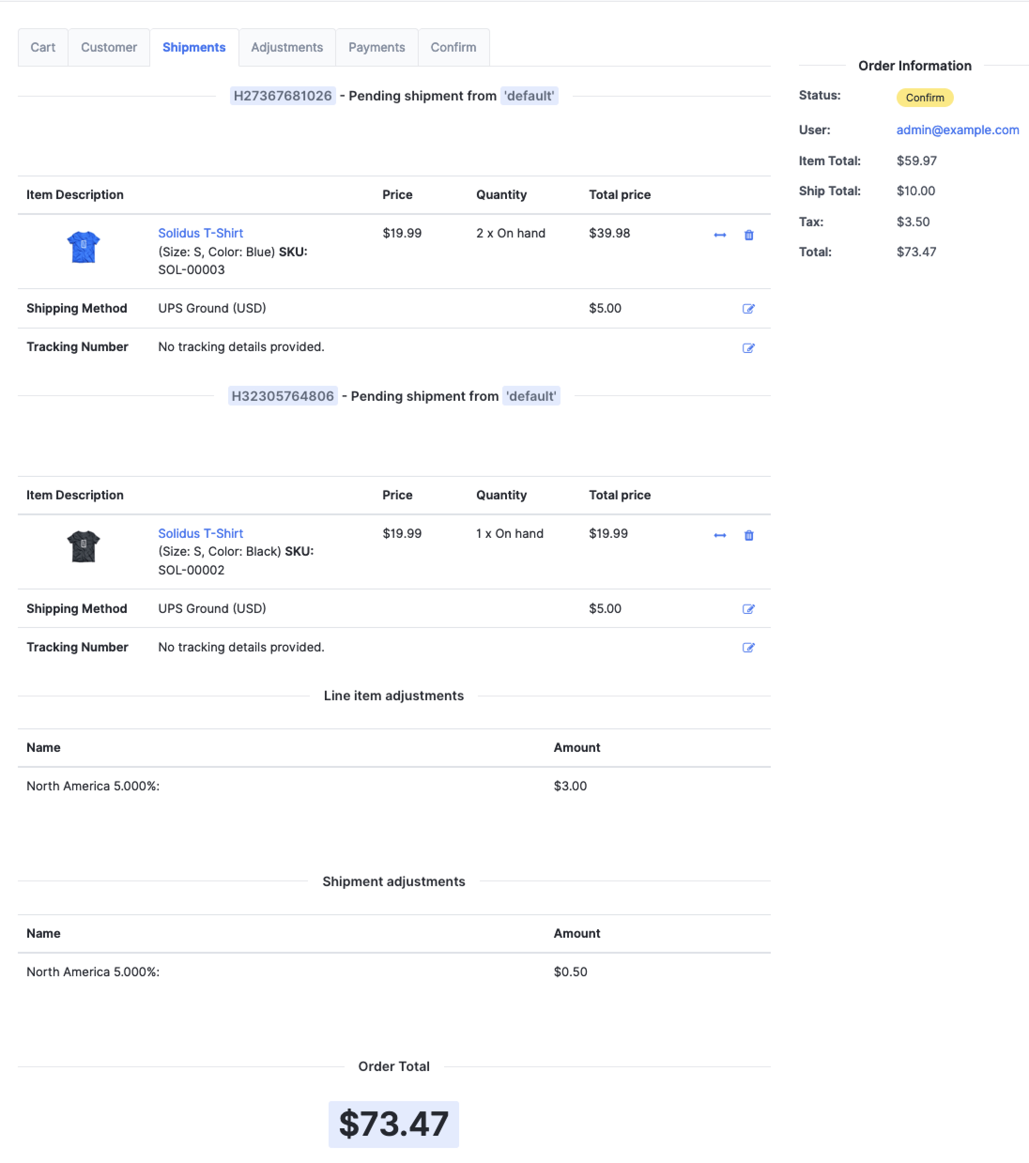Click split icon for blue Solidus T-Shirt

[719, 235]
